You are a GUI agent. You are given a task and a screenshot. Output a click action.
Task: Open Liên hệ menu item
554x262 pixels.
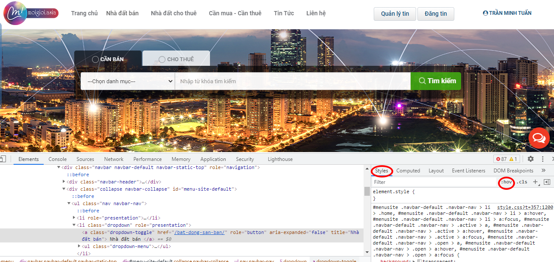coord(316,13)
